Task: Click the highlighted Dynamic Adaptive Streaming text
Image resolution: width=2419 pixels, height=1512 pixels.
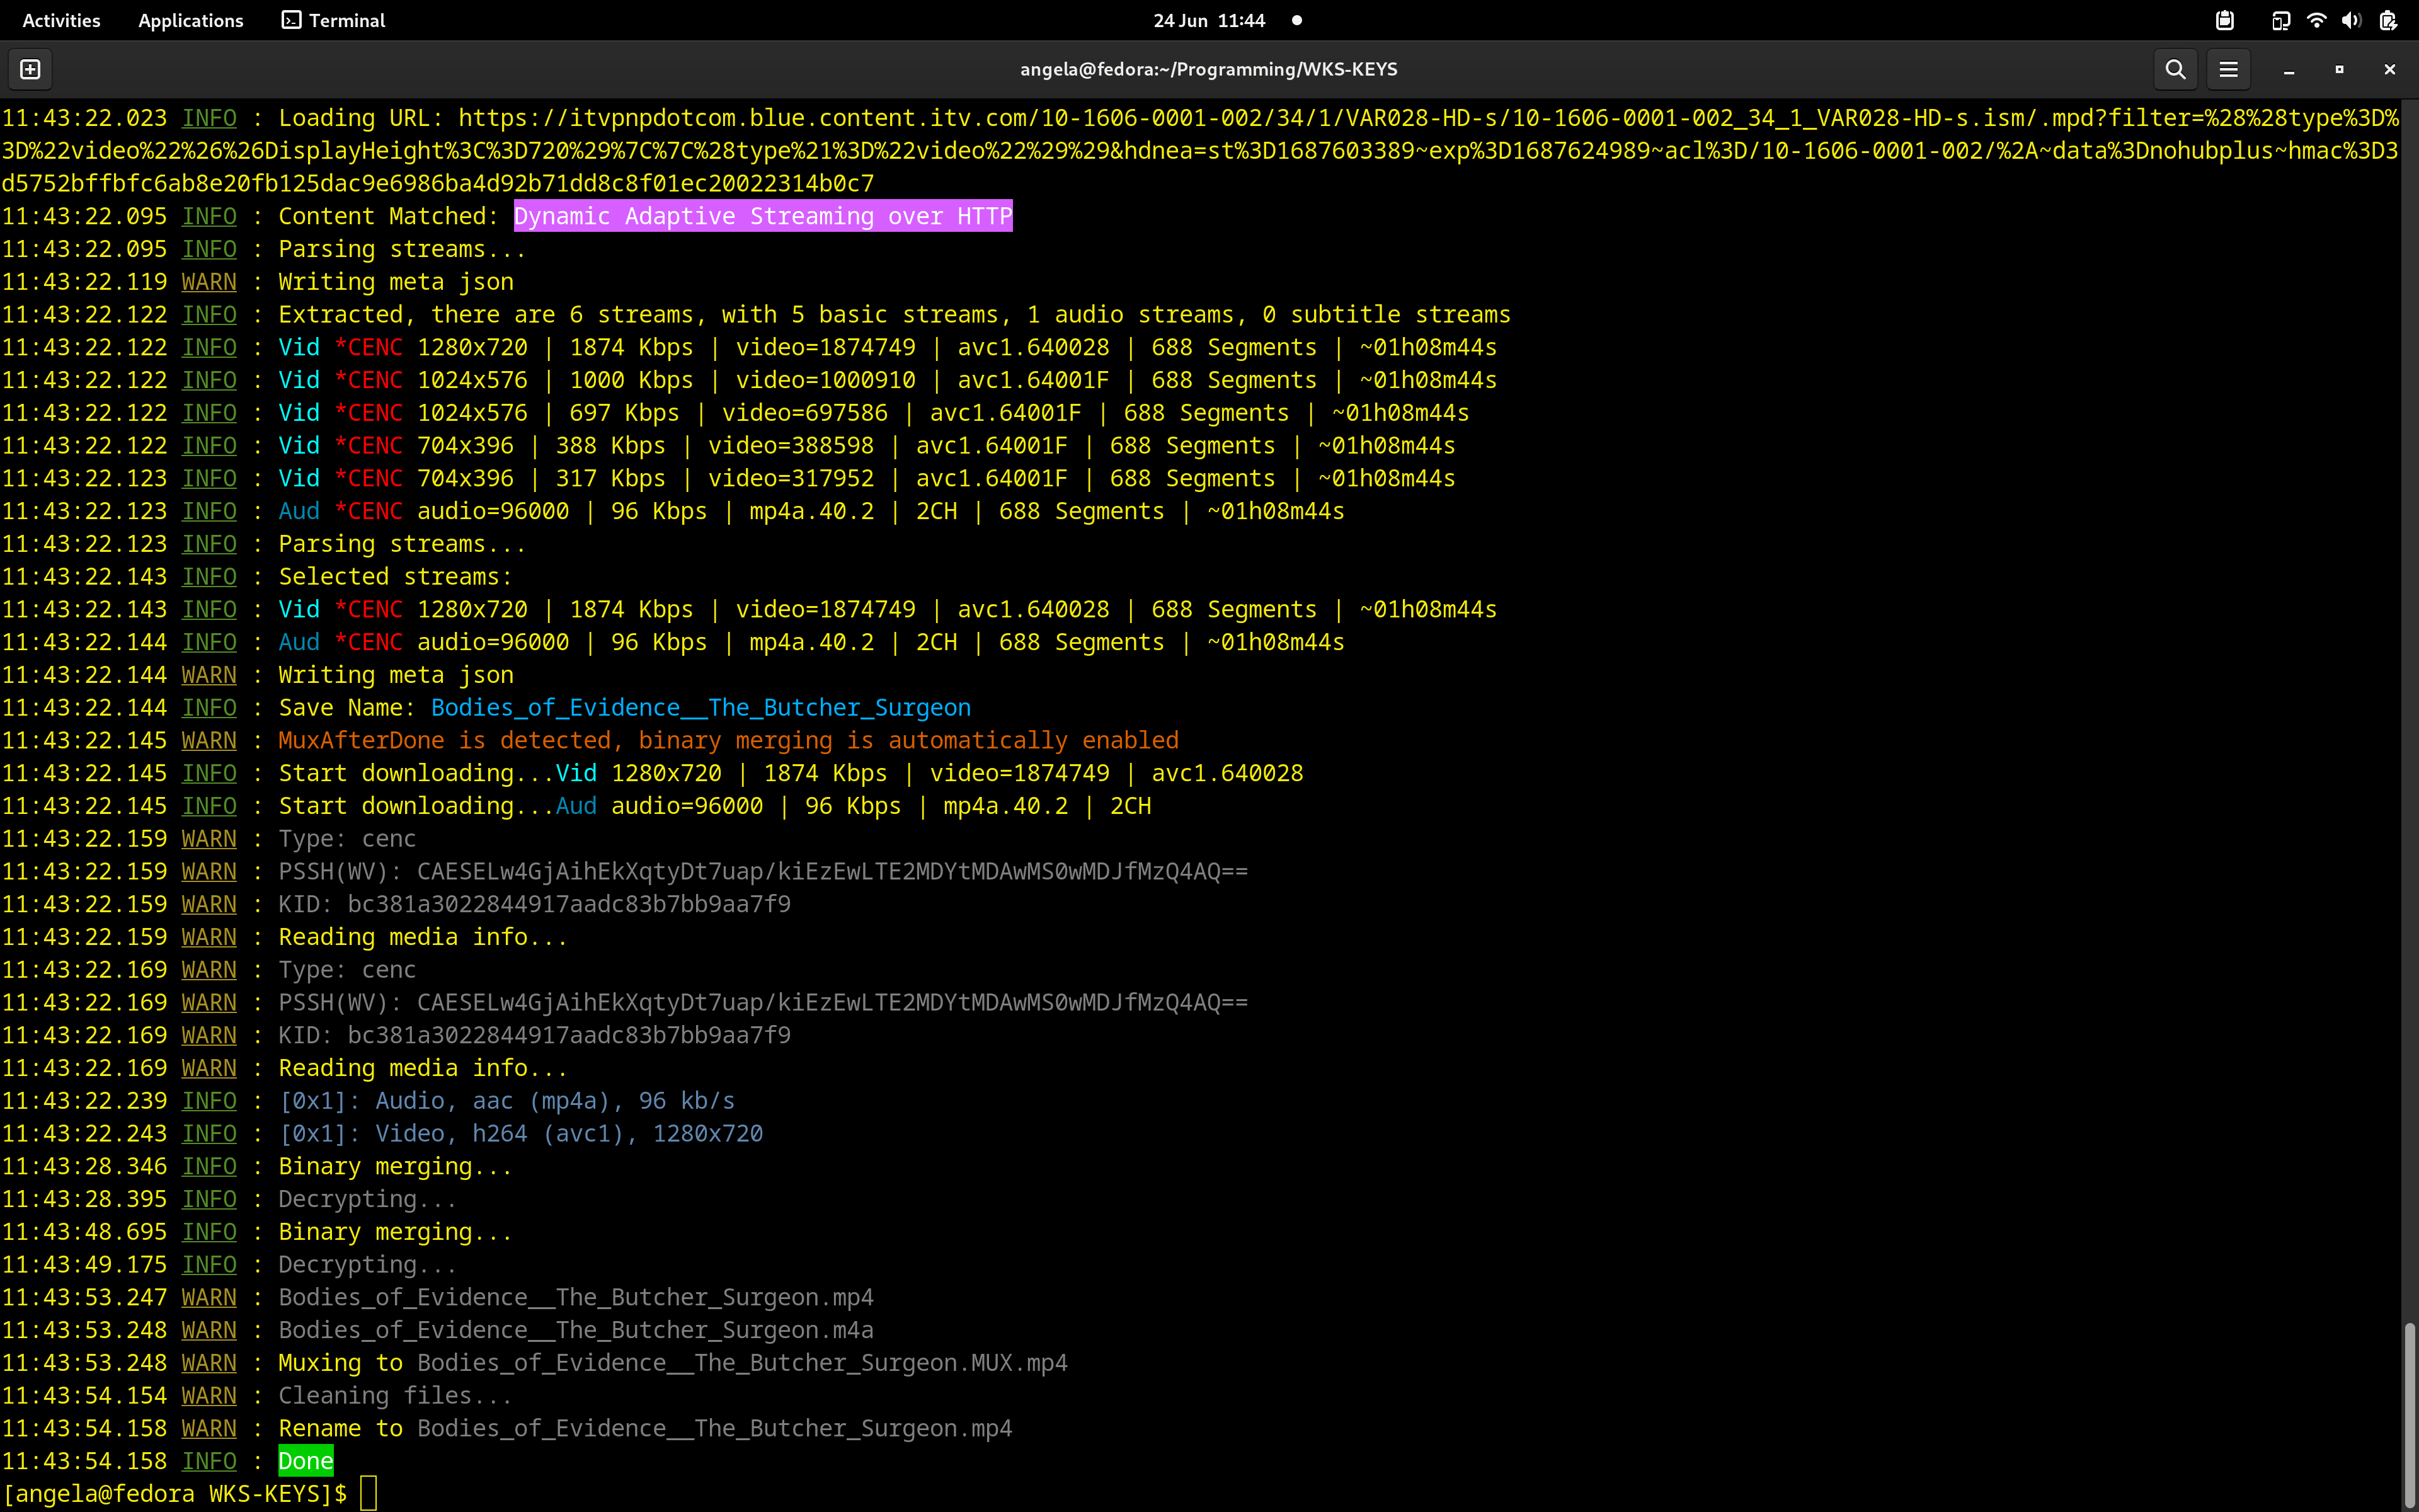Action: (763, 216)
